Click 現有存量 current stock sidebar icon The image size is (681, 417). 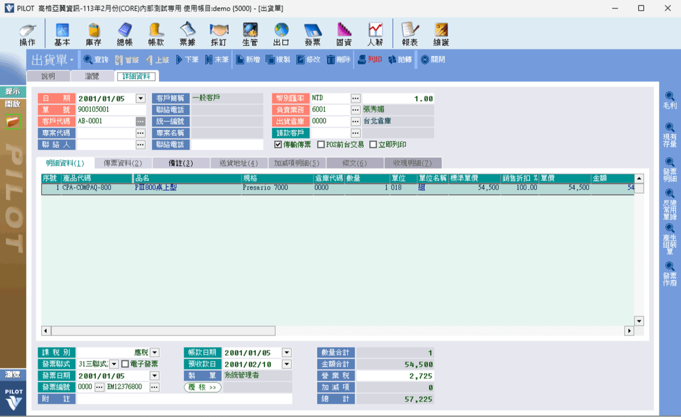click(669, 135)
